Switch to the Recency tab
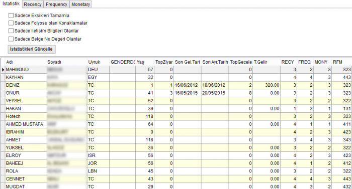Image resolution: width=352 pixels, height=189 pixels. coord(33,5)
